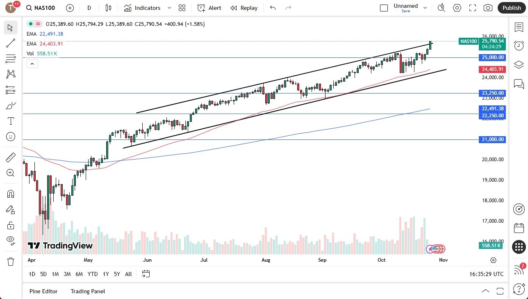Toggle hide all drawings eye icon
528x299 pixels.
click(x=10, y=240)
